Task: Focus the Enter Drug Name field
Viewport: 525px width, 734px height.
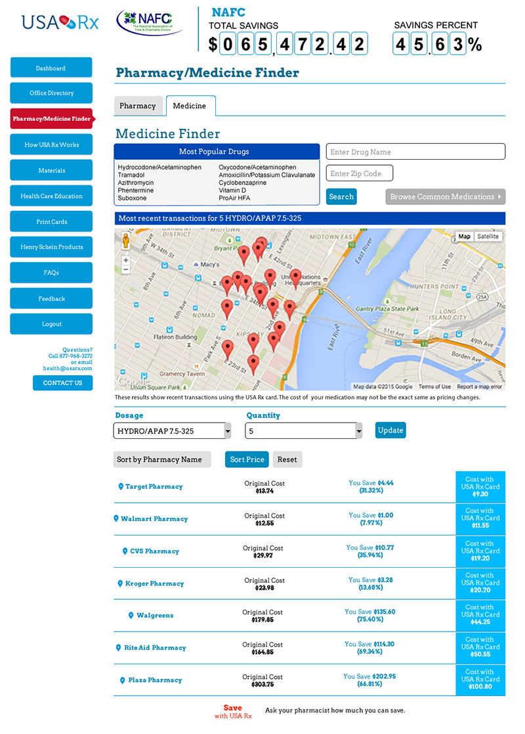Action: (x=415, y=152)
